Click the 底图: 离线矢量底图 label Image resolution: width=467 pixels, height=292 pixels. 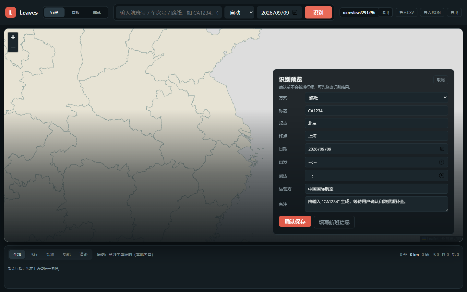coord(125,255)
